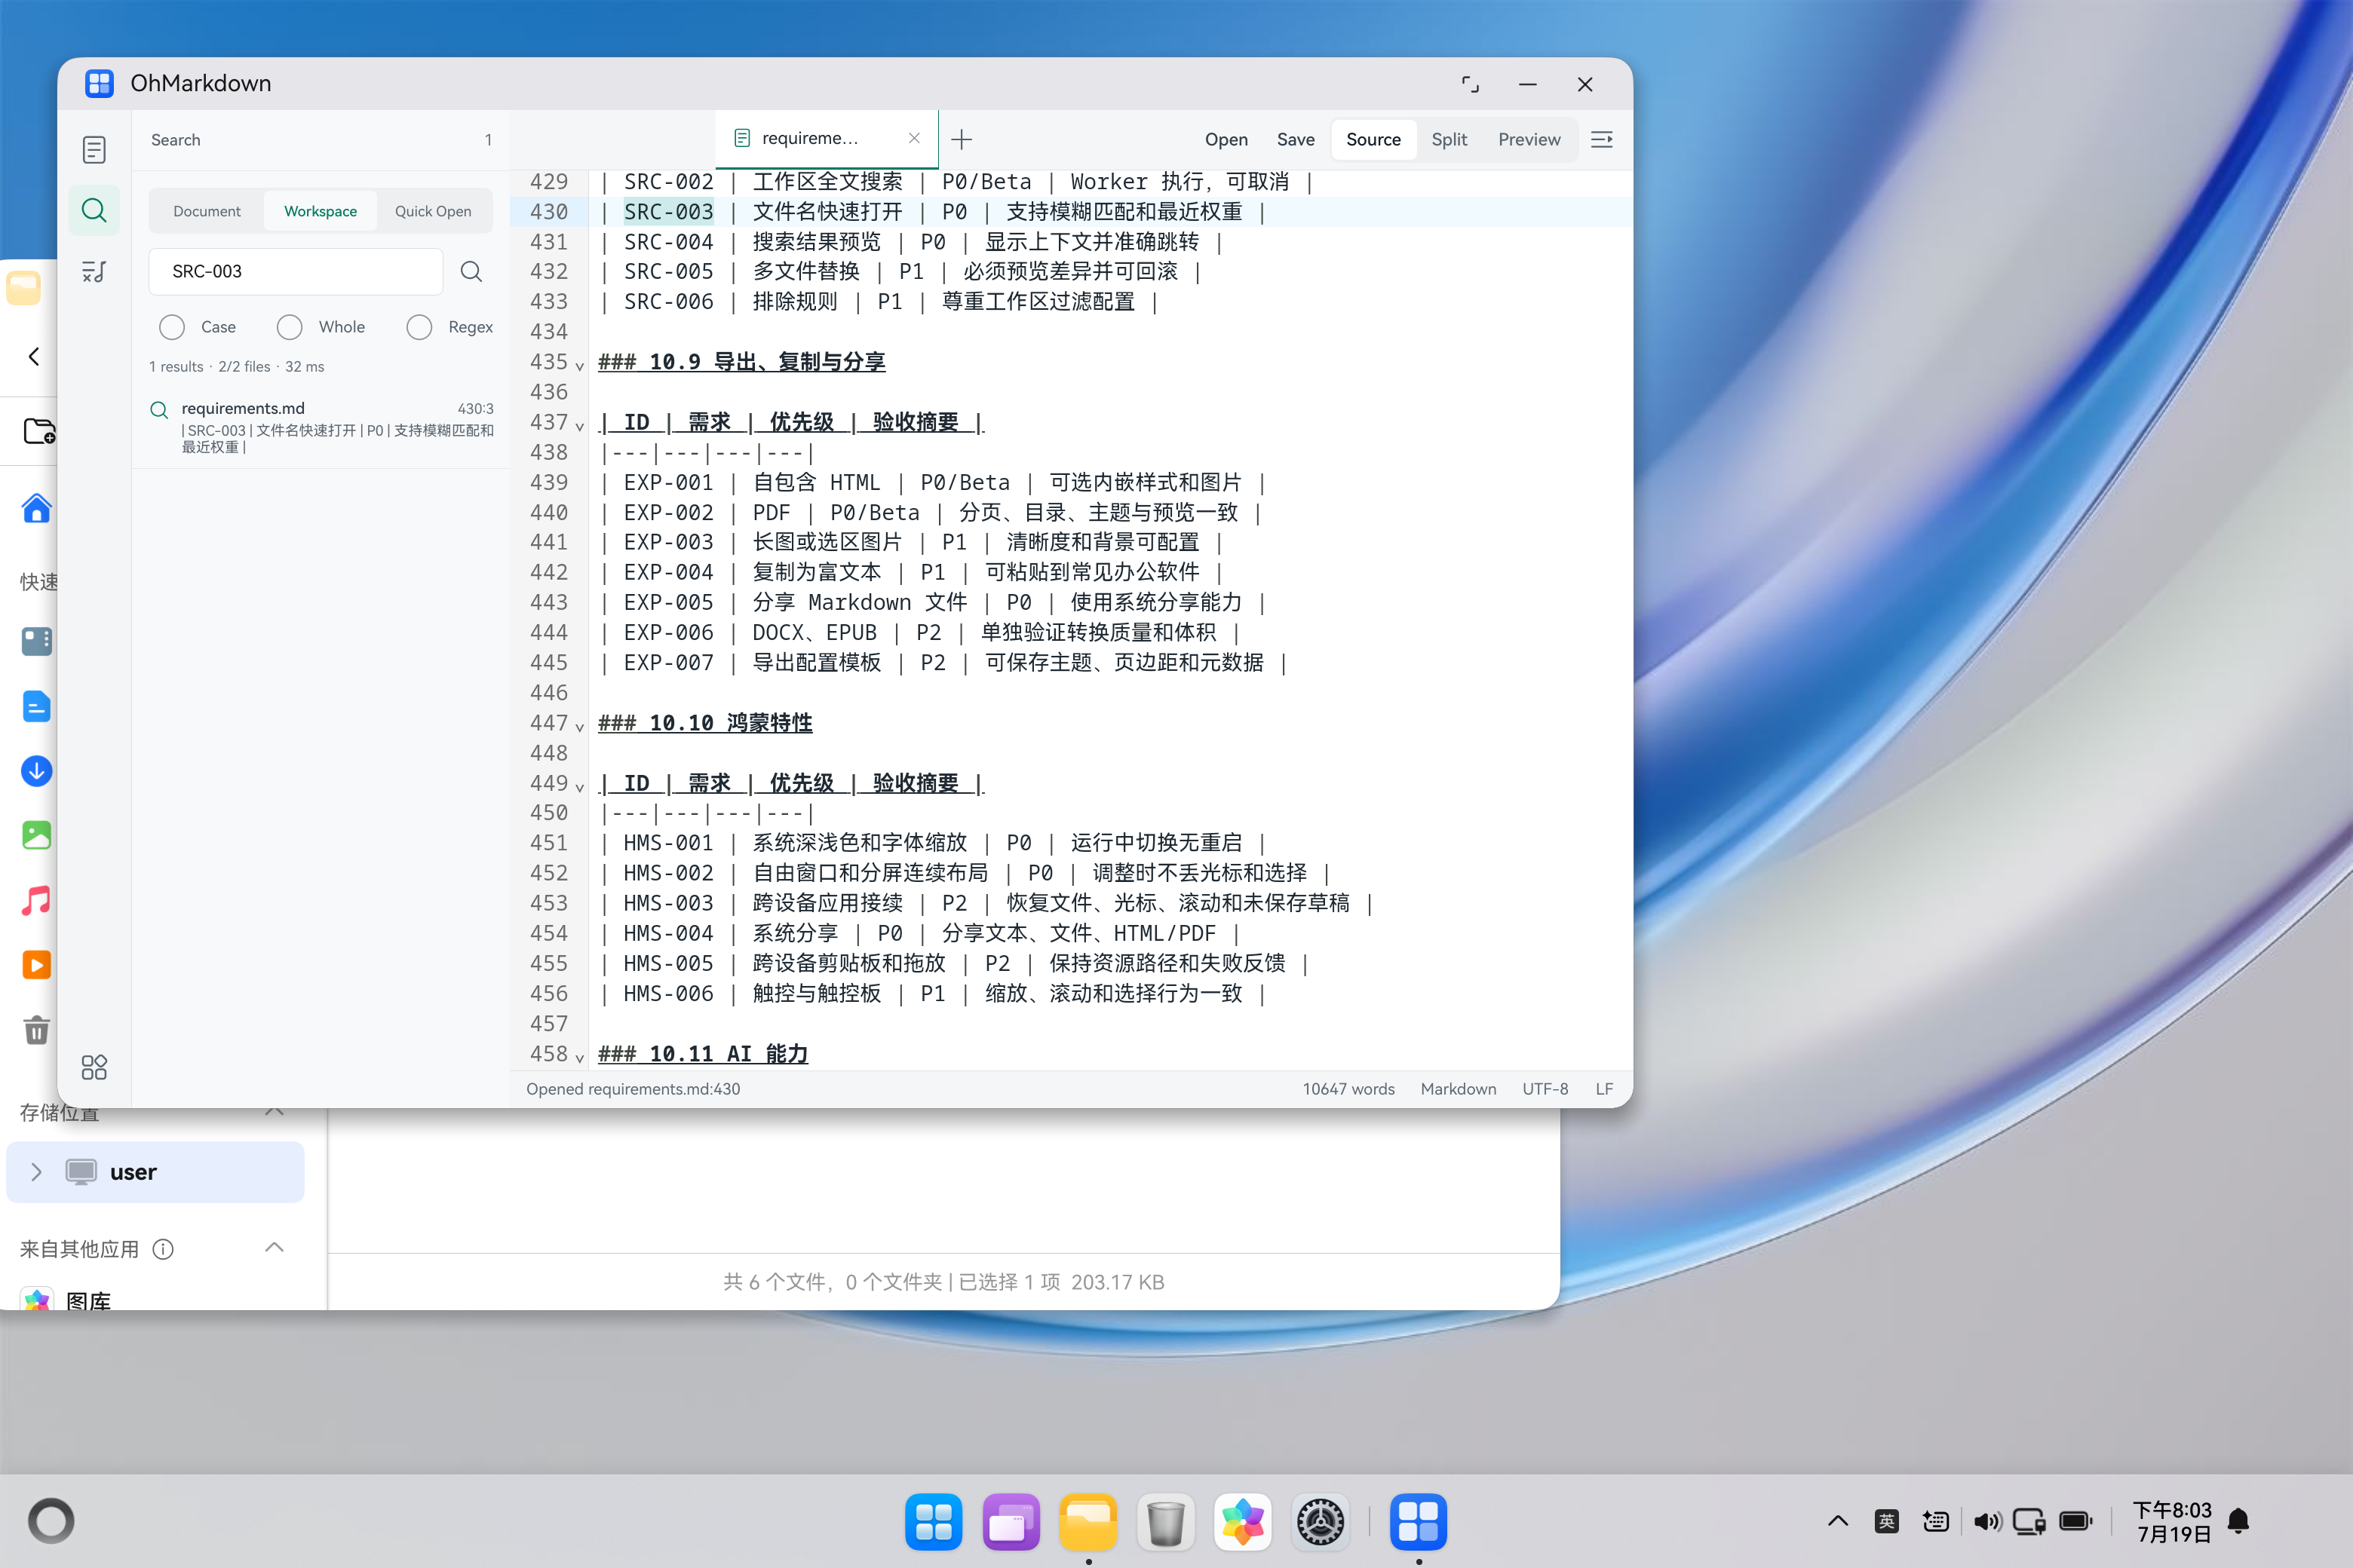
Task: Select the search sidebar icon
Action: (94, 211)
